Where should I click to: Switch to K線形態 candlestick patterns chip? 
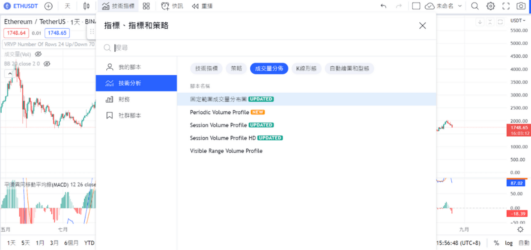pyautogui.click(x=306, y=69)
